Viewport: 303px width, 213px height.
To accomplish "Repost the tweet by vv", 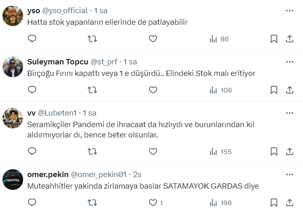I will click(x=92, y=151).
